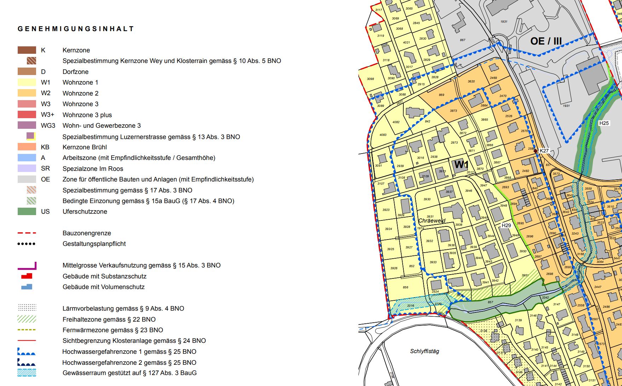Screen dimensions: 622x386
Task: Click green hatched Freihaltezone symbol
Action: pos(27,319)
